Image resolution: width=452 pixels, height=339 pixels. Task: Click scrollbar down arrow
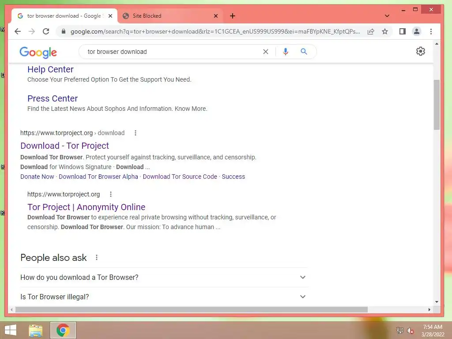(x=437, y=302)
